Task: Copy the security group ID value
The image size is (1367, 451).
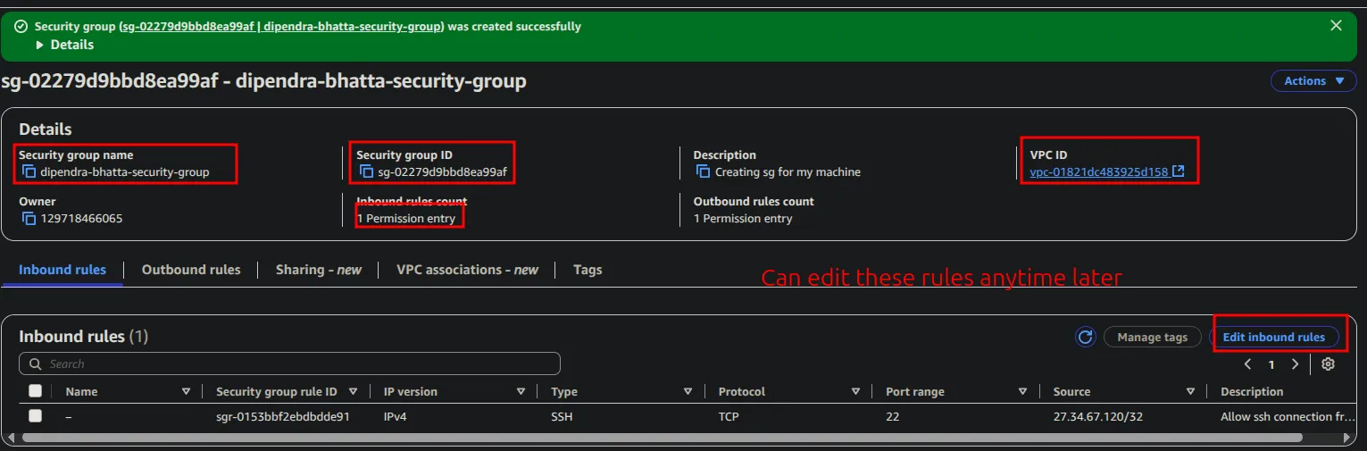Action: [366, 171]
